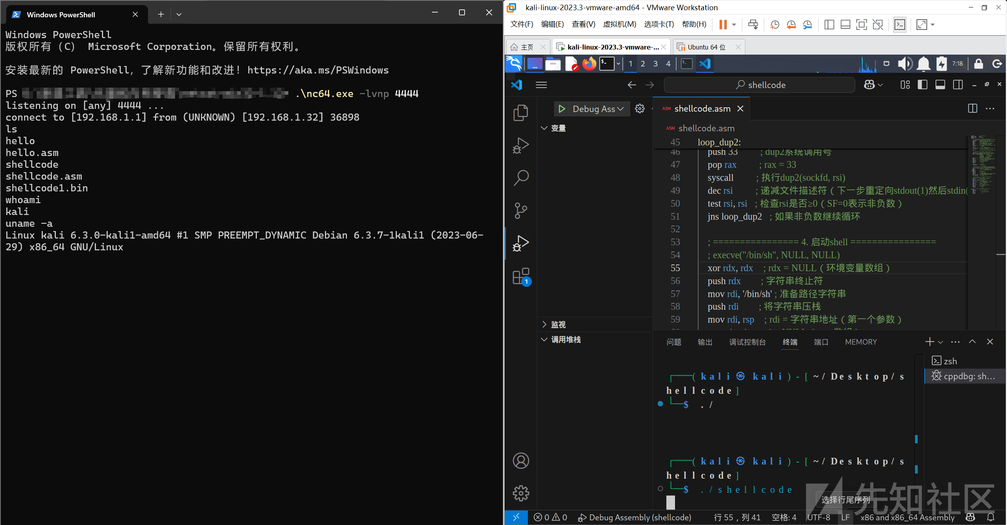Send Ctrl+Alt+Del to VM icon
This screenshot has width=1007, height=525.
753,24
